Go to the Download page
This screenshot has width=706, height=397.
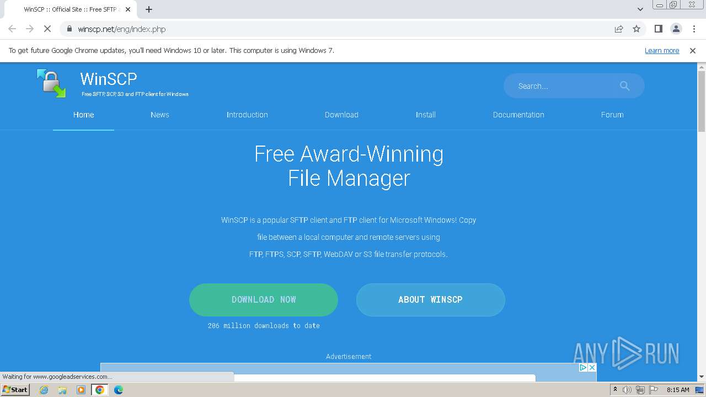point(341,115)
